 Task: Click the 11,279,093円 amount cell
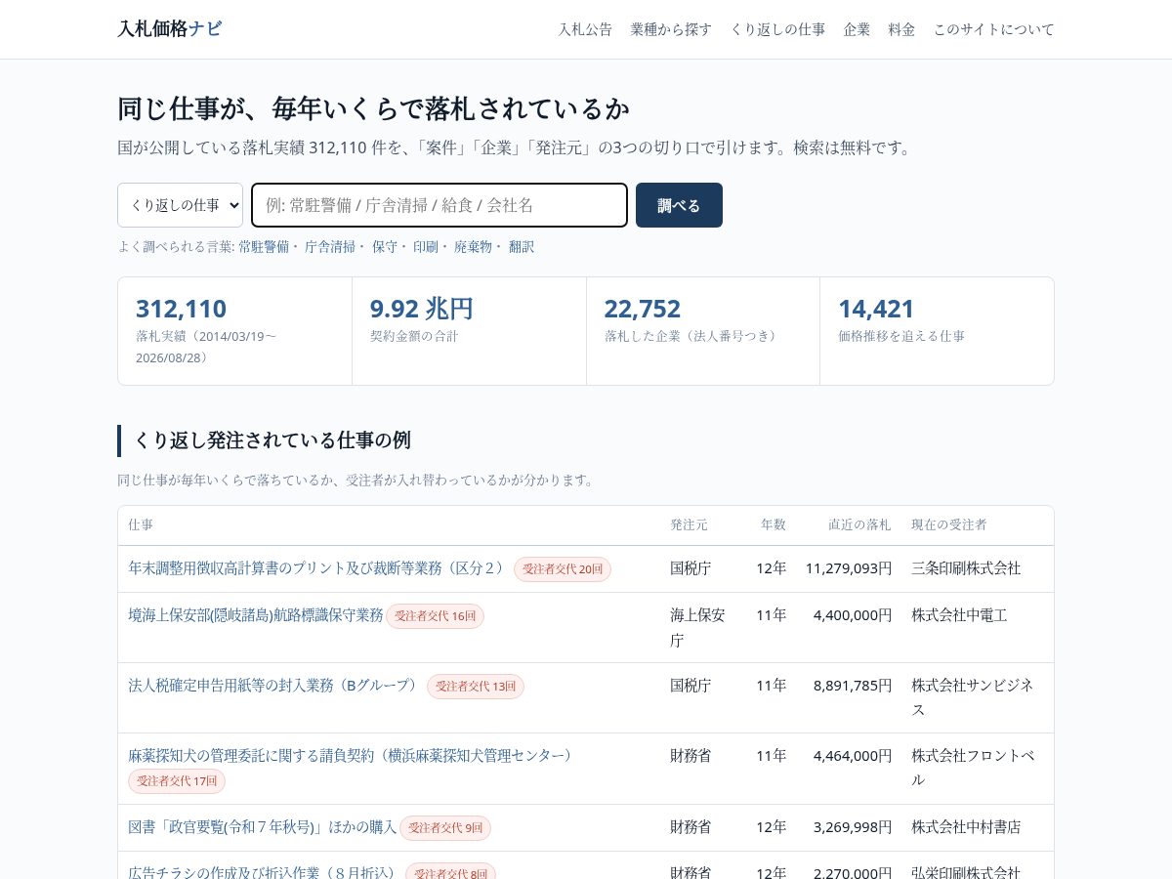[849, 568]
